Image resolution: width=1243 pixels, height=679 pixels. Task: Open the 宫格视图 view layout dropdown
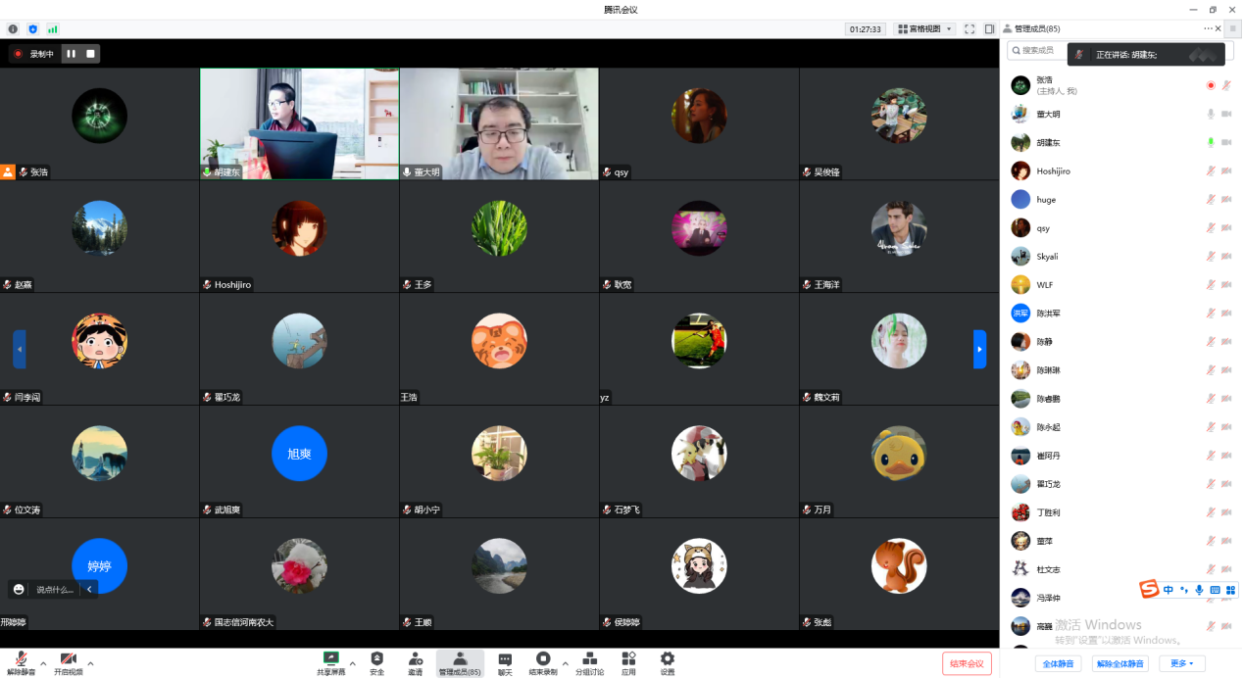[x=924, y=29]
